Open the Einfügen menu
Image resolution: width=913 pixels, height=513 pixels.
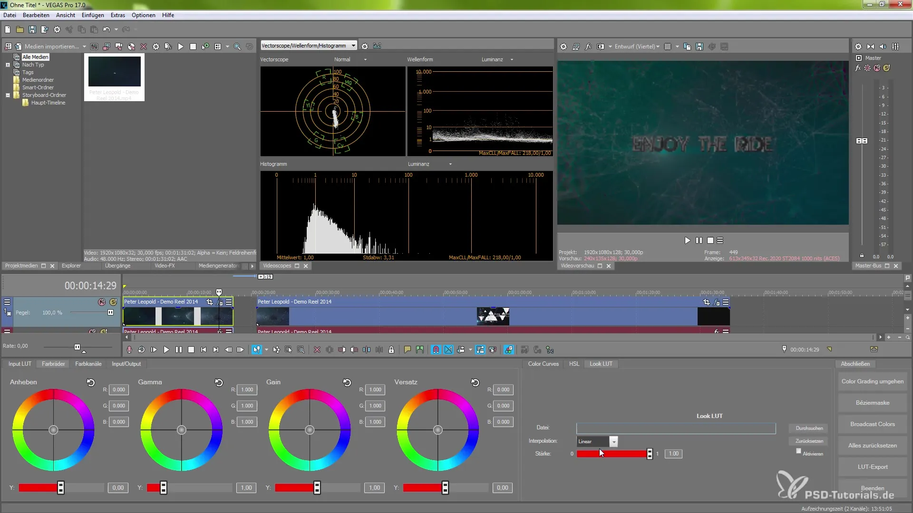93,15
